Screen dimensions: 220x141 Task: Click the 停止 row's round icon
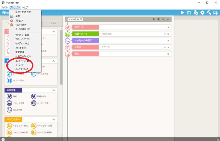(x=68, y=54)
